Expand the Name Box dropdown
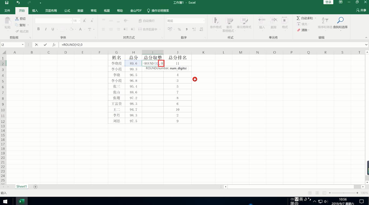The height and width of the screenshot is (205, 369). pyautogui.click(x=22, y=45)
